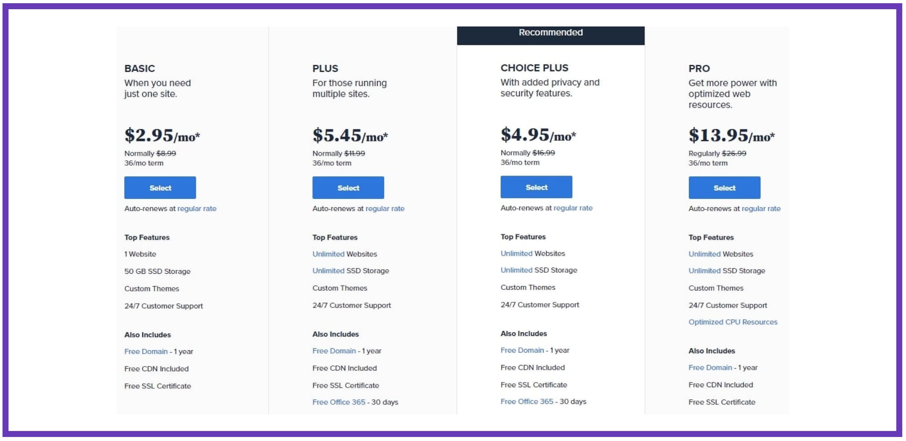Viewport: 906px width, 441px height.
Task: Choose the CHOICE PLUS Select button
Action: [536, 187]
